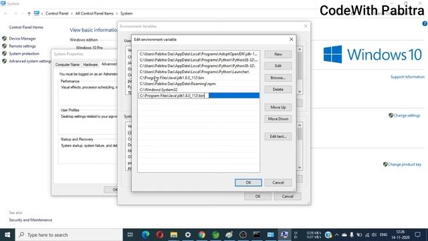Select the unselected jdk1.8.0_112\bin path entry
Screen dimensions: 428x241
[x=199, y=78]
